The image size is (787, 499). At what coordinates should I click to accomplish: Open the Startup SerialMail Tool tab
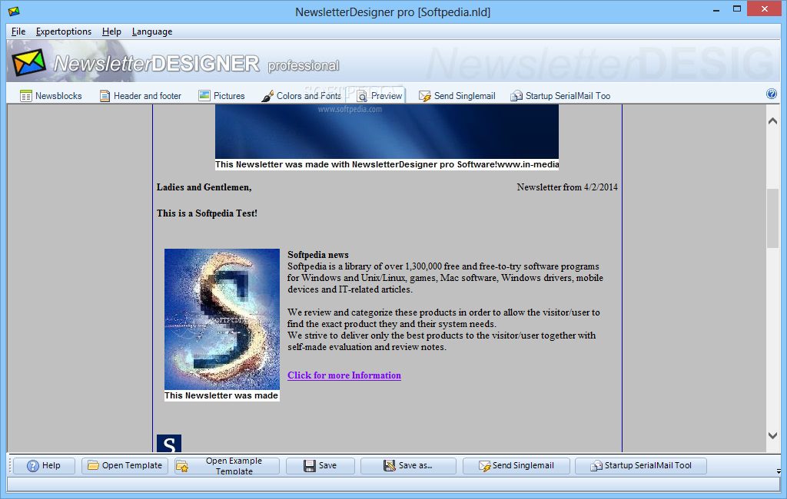560,96
